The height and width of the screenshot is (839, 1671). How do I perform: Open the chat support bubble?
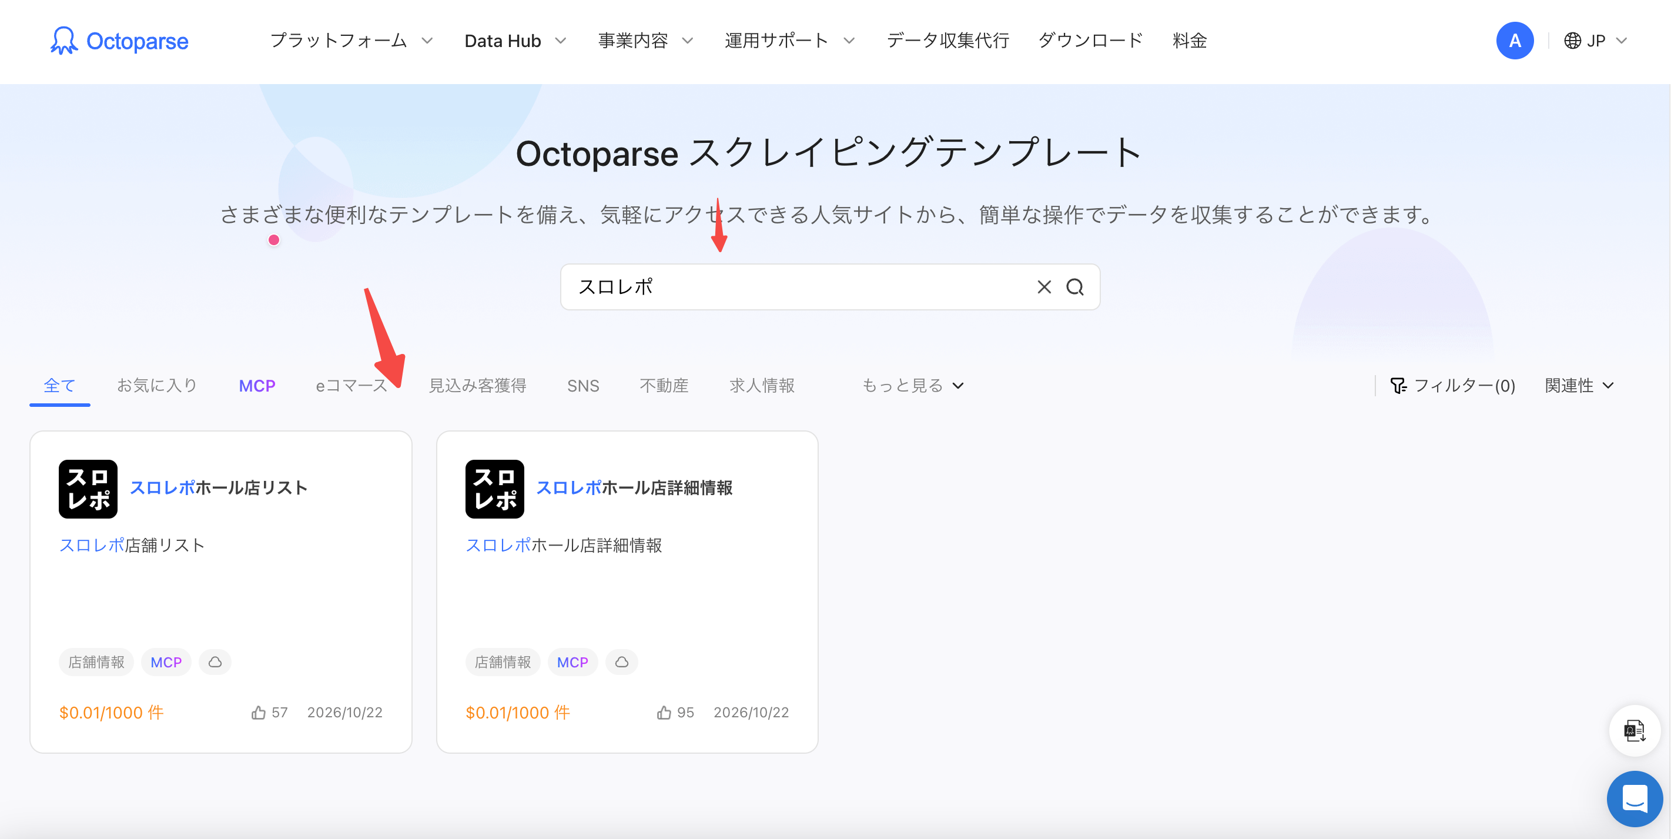point(1634,799)
